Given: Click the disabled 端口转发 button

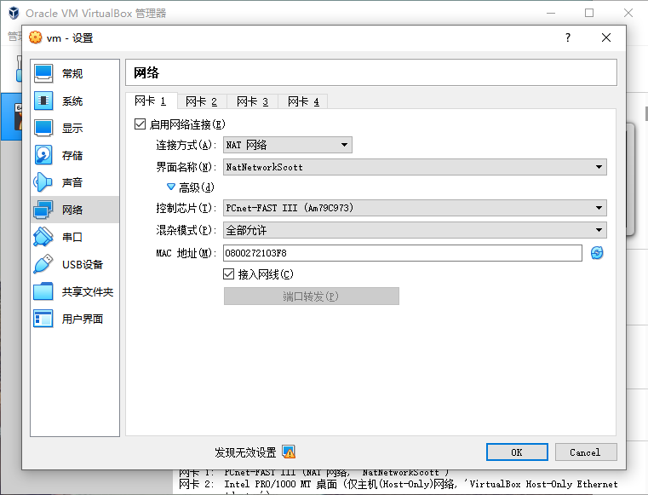Looking at the screenshot, I should click(x=312, y=296).
